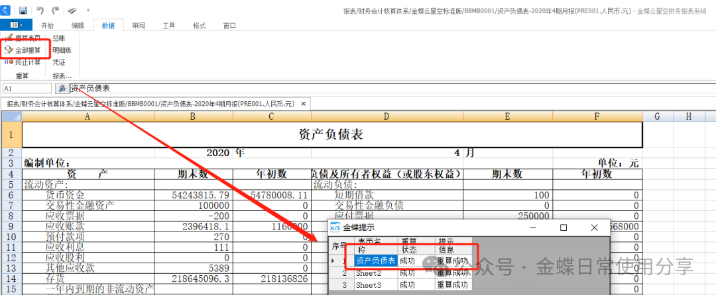
Task: Open the blue application menu dropdown
Action: (x=17, y=25)
